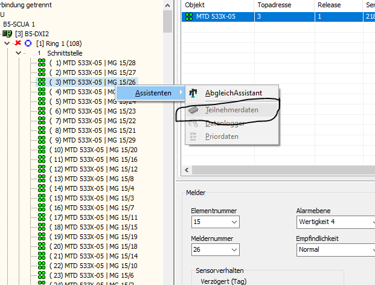Click the blue Ring 1 circle icon
The width and height of the screenshot is (375, 285).
pos(28,43)
